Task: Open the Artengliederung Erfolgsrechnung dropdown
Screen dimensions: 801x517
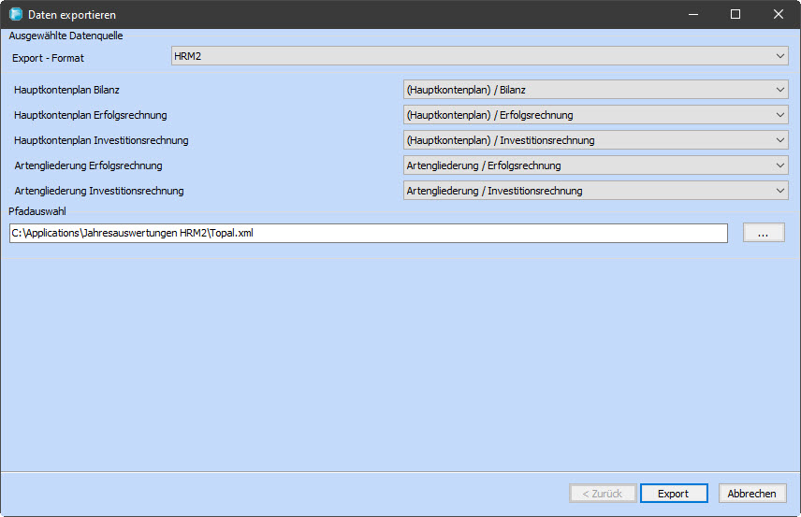Action: (595, 165)
